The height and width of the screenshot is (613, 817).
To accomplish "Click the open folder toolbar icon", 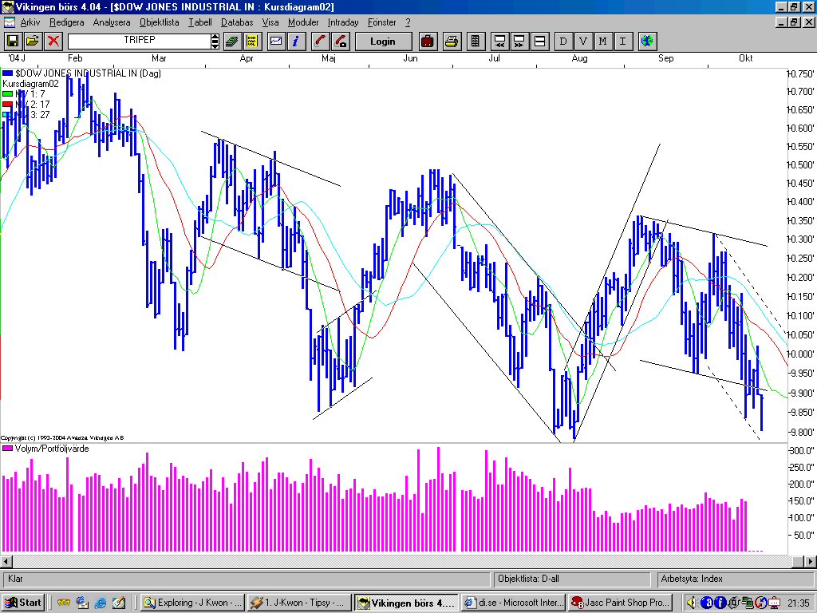I will (33, 42).
